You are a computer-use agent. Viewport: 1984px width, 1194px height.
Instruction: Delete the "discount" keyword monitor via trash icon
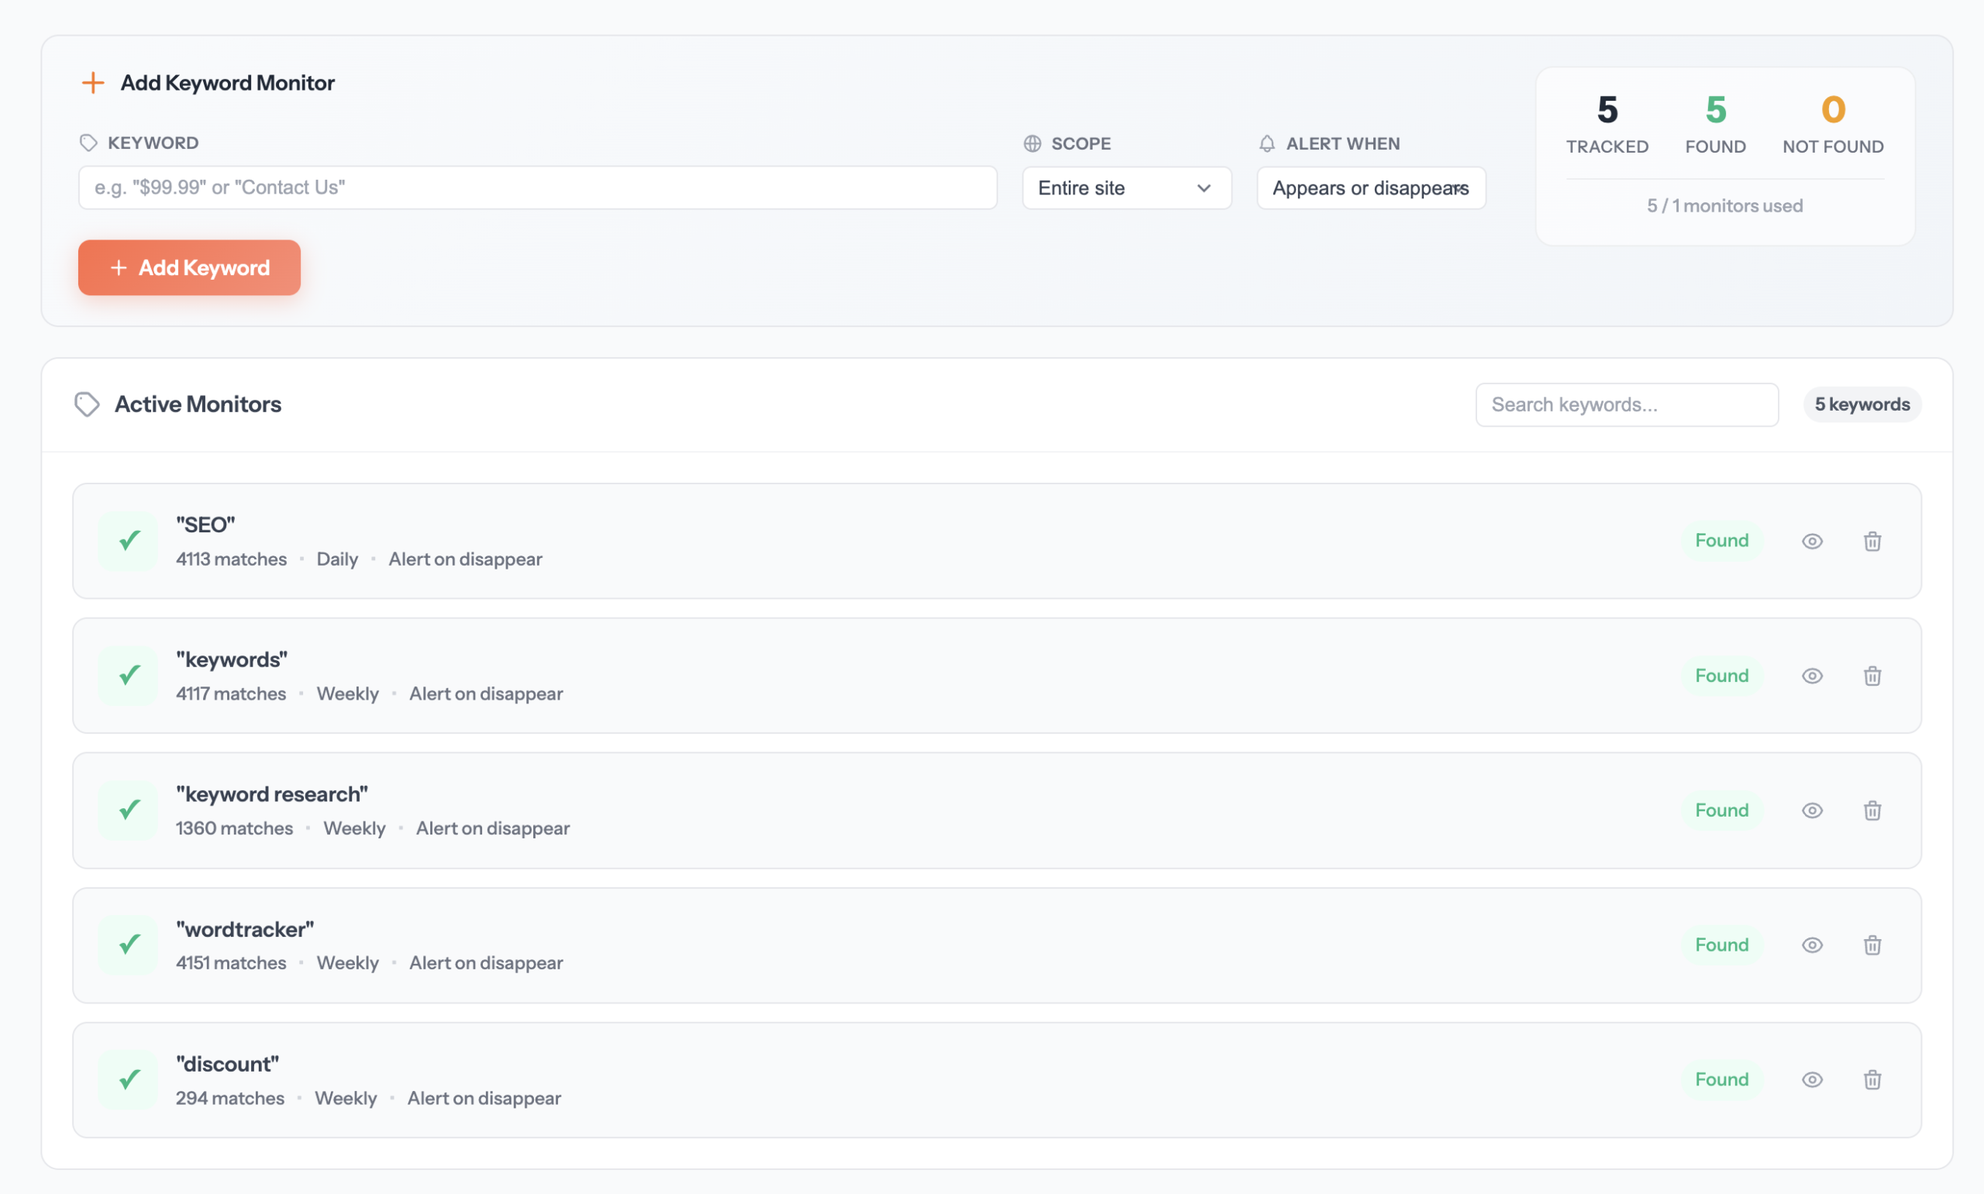(1872, 1080)
